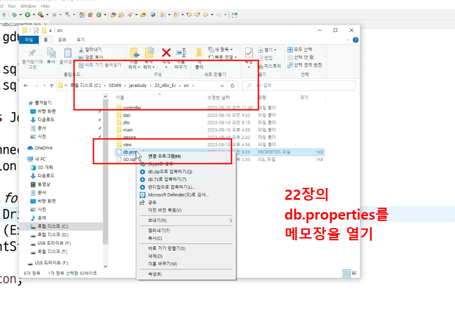Click Invert selection (선택 영역 반전)
Viewport: 455px width, 321px height.
point(304,65)
